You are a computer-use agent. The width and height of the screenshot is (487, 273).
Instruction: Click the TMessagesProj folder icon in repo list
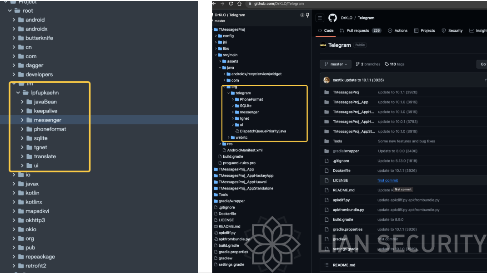326,93
